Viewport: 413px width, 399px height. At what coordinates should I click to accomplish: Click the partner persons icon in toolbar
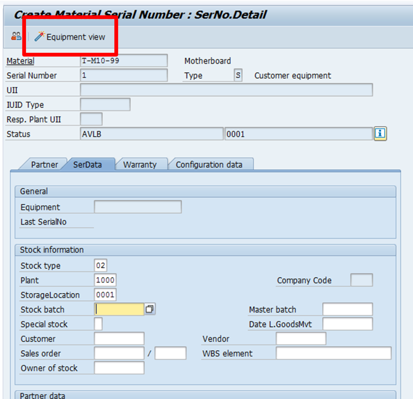16,36
